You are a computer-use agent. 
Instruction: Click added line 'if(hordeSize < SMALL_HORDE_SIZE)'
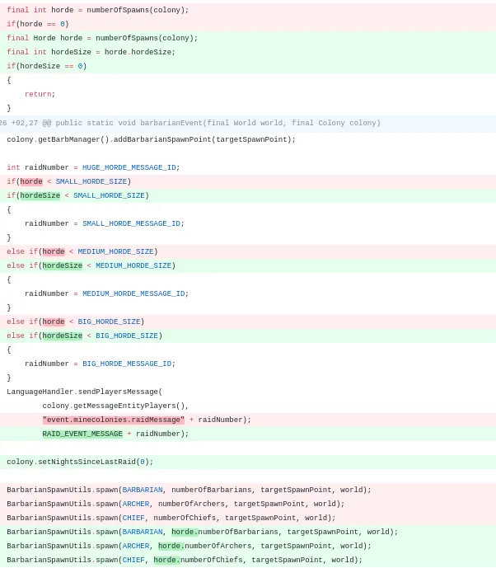248,195
